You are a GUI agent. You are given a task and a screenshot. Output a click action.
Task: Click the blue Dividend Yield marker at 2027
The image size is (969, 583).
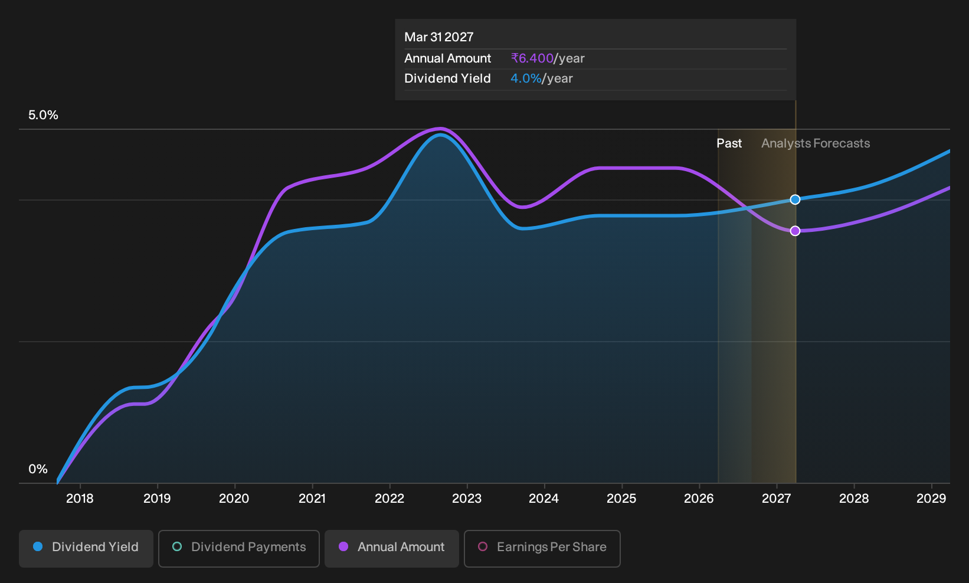point(795,199)
